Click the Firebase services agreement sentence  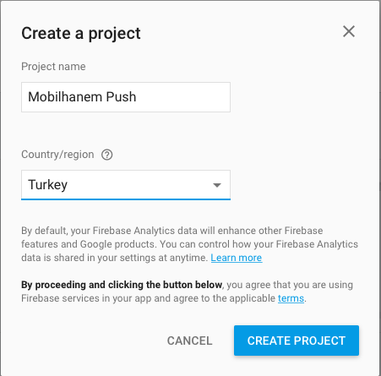coord(187,292)
